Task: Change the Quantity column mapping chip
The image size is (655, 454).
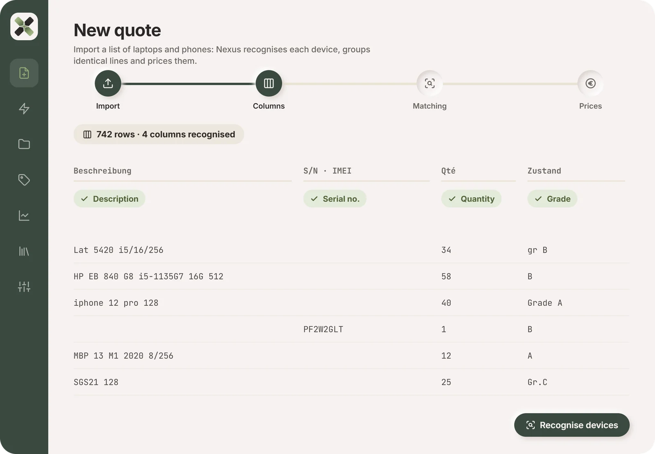Action: click(471, 199)
